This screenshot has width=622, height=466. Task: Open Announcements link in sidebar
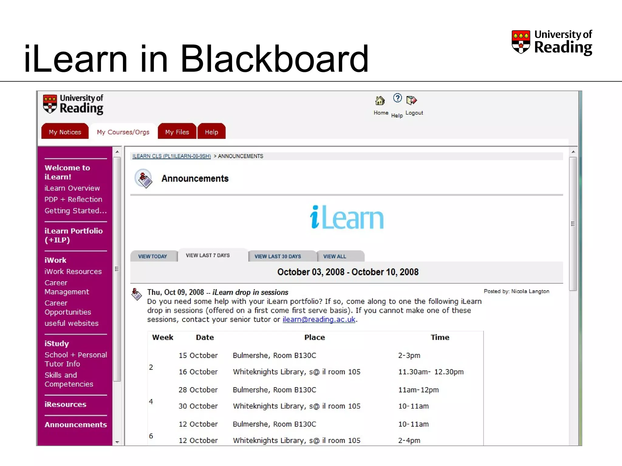(x=76, y=425)
